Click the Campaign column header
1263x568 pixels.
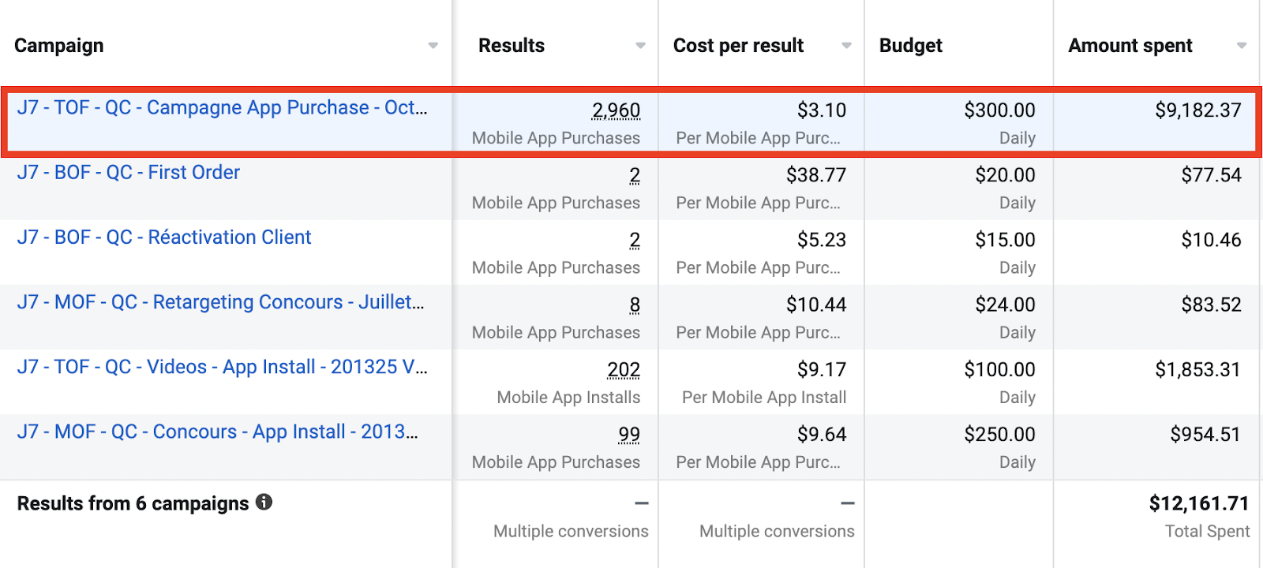(59, 46)
